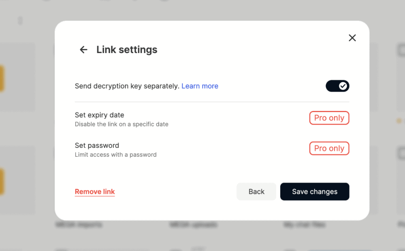Toggle Send decryption key separately switch
The width and height of the screenshot is (405, 251).
[x=337, y=86]
